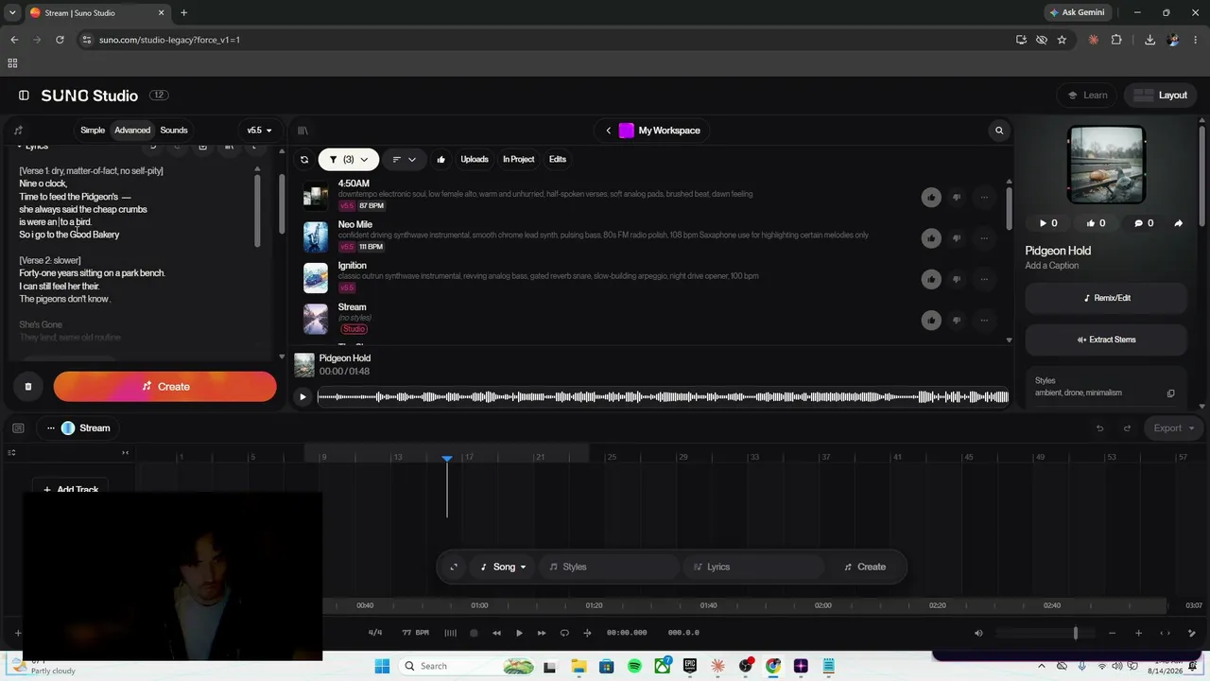Adjust the master volume slider
Screen dimensions: 1210x681
pos(1046,633)
